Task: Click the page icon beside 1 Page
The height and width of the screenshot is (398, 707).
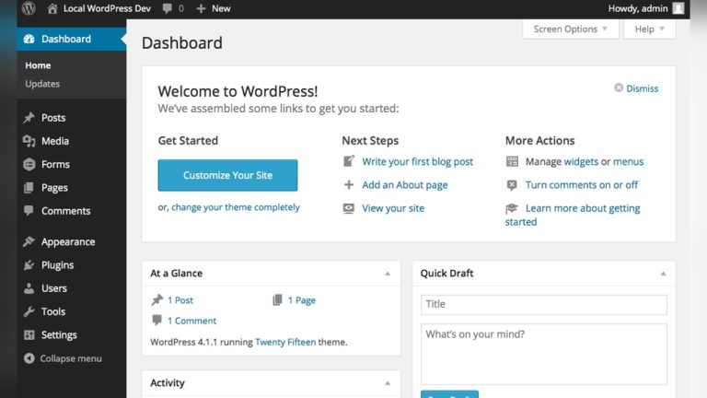Action: [x=277, y=299]
